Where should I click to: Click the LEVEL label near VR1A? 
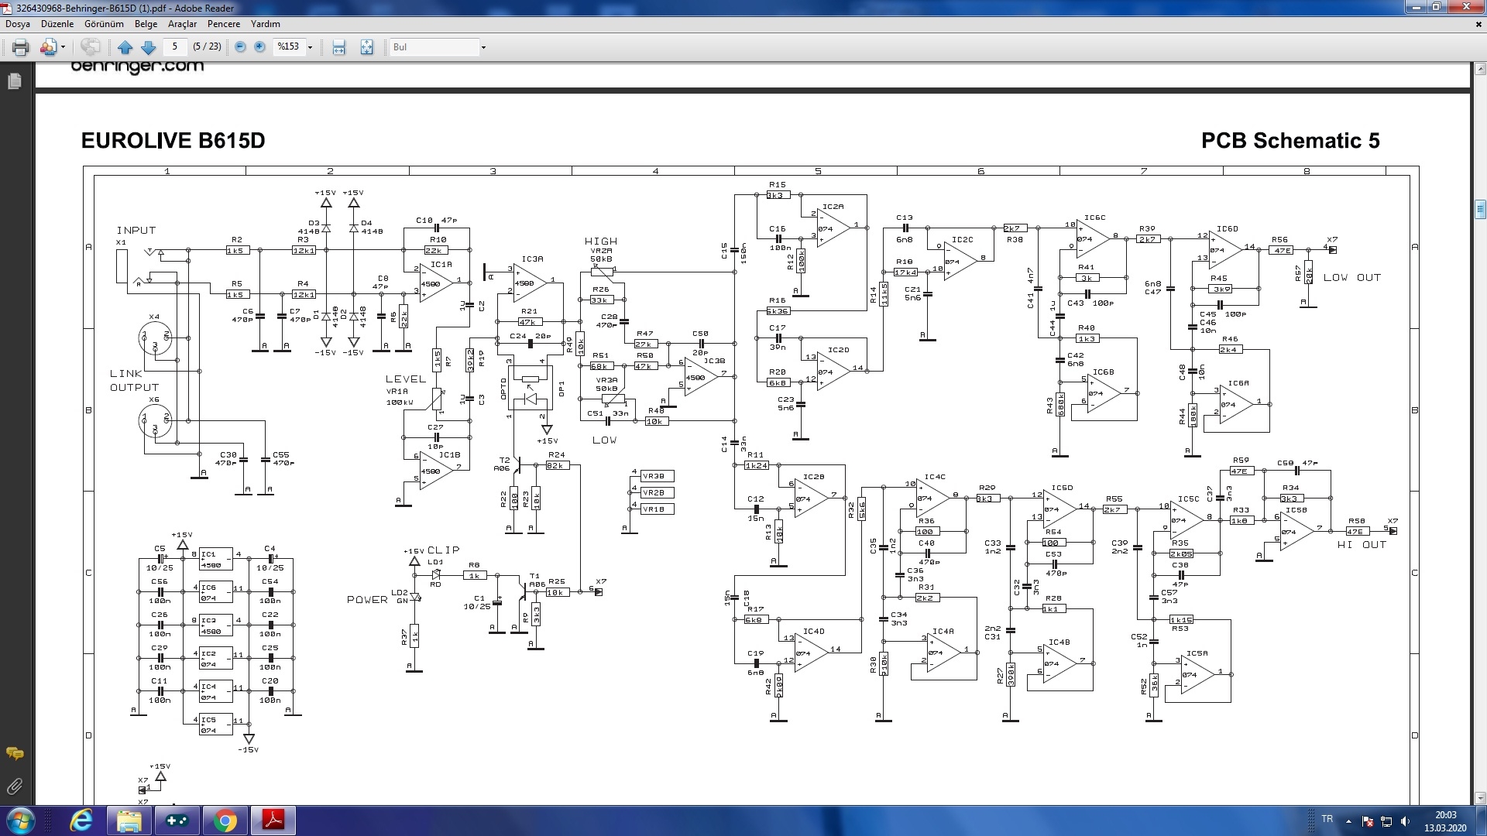click(x=406, y=379)
